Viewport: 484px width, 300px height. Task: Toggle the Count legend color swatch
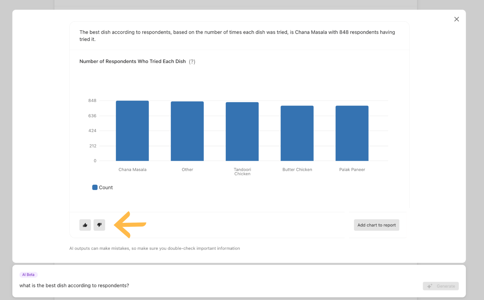click(95, 187)
